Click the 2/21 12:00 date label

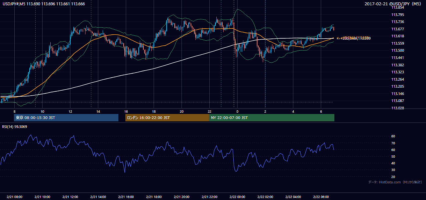70,197
